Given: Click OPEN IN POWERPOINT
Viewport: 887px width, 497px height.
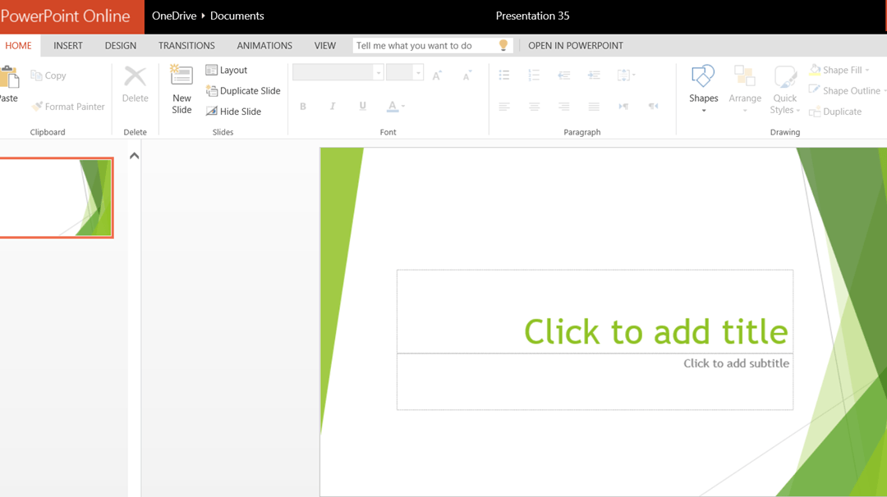Looking at the screenshot, I should pyautogui.click(x=576, y=45).
